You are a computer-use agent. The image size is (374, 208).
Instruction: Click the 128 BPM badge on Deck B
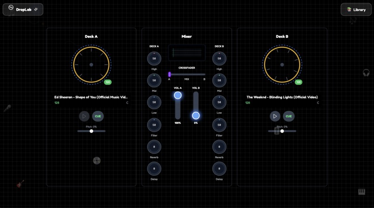coord(298,82)
